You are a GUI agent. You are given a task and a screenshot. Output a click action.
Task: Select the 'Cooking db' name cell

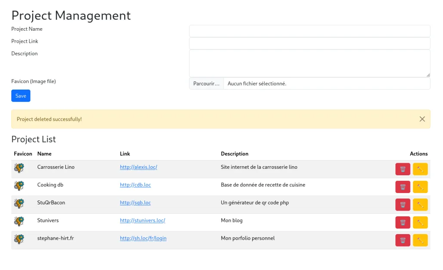(50, 185)
